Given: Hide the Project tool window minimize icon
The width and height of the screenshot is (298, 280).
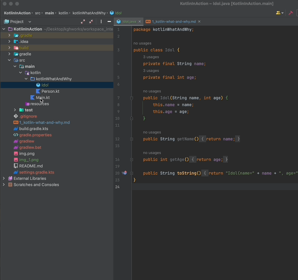Looking at the screenshot, I should pos(109,21).
